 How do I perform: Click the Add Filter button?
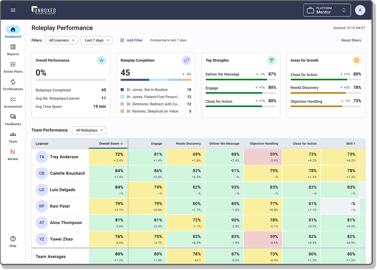(x=131, y=40)
